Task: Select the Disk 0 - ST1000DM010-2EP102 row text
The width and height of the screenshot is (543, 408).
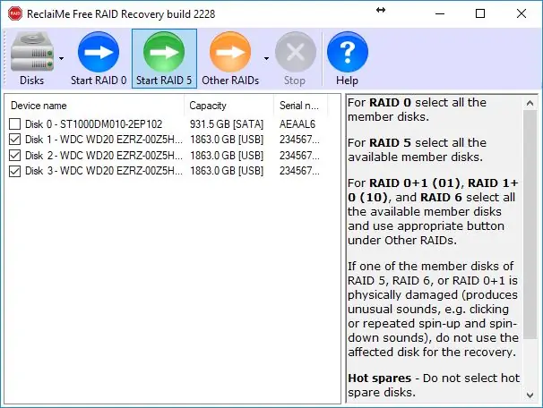Action: [93, 123]
